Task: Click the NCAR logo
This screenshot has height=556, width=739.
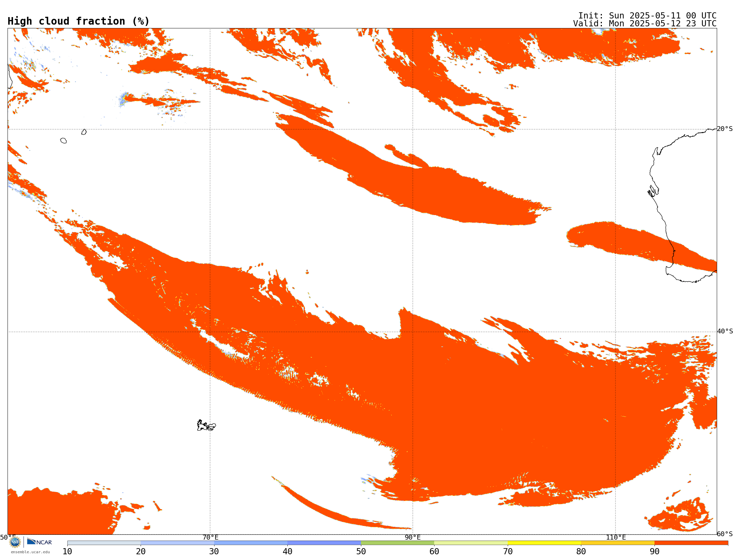Action: 39,542
